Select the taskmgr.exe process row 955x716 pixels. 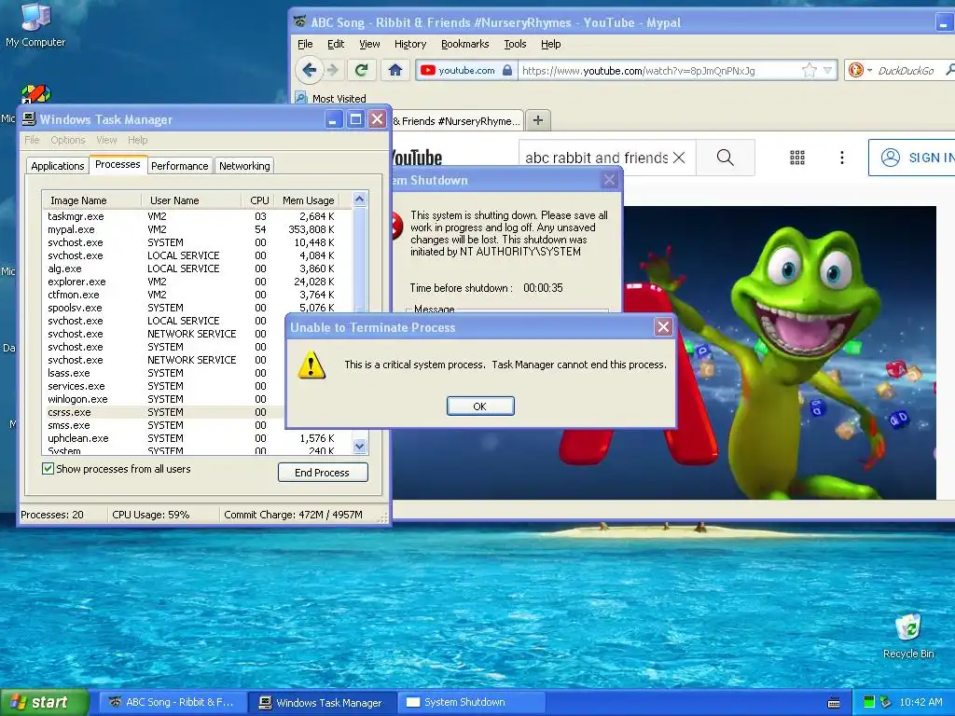pos(197,216)
